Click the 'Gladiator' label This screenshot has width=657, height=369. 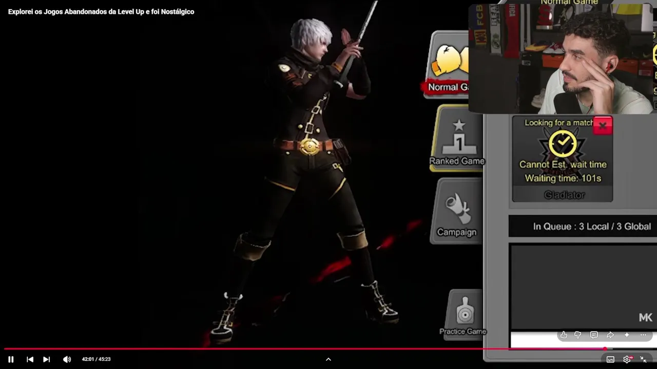pos(564,195)
